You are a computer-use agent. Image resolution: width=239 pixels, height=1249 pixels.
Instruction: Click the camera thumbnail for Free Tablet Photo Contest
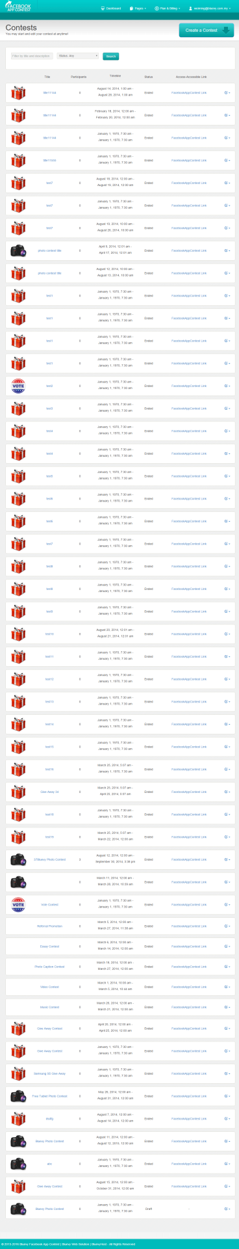(x=18, y=1096)
